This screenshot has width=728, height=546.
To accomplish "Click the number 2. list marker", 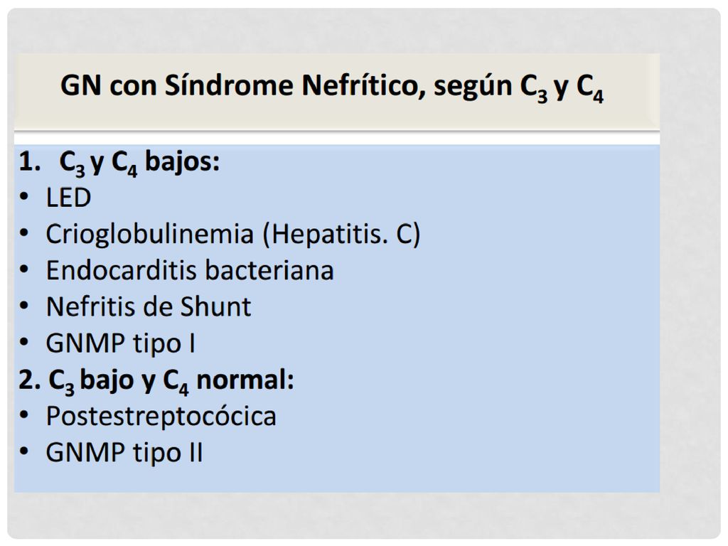I will point(30,380).
